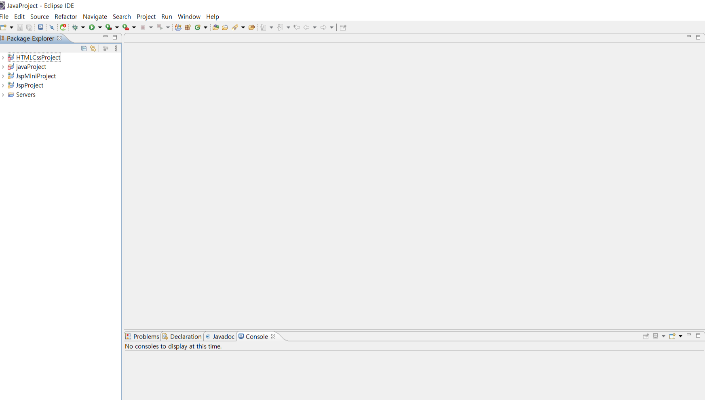This screenshot has height=400, width=705.
Task: Open the Open Console dropdown arrow
Action: [680, 336]
